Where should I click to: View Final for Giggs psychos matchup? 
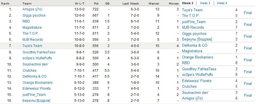tap(248, 36)
